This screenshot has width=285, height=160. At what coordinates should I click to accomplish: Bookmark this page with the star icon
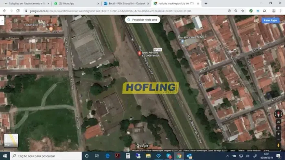243,11
